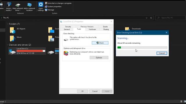Open Settings via the gear icon
186x104 pixels.
pyautogui.click(x=41, y=5)
